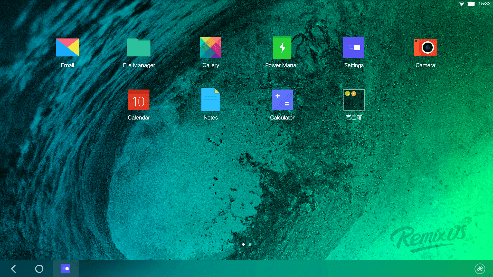Tap the Back navigation arrow
Screen dimensions: 493x277
point(14,269)
